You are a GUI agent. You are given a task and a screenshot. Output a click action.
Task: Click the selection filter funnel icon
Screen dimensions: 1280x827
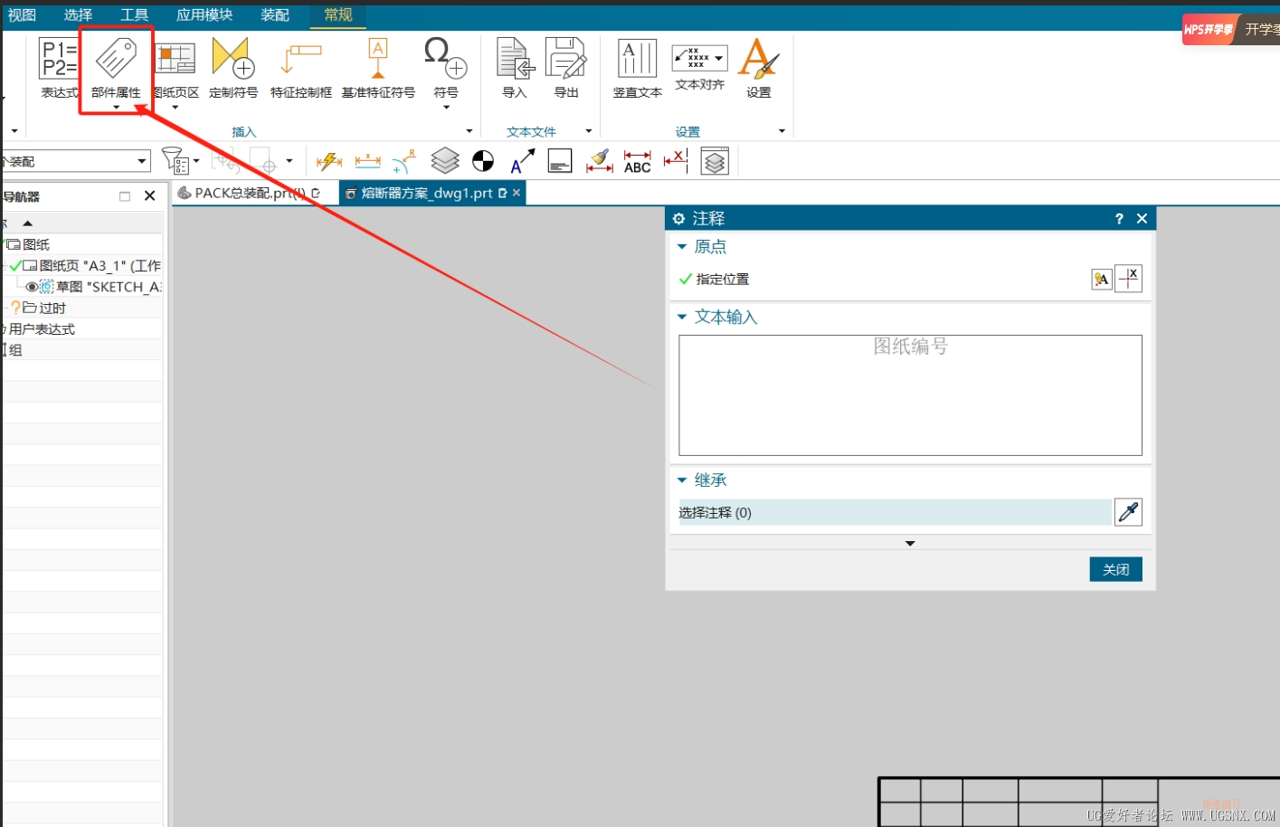point(175,161)
